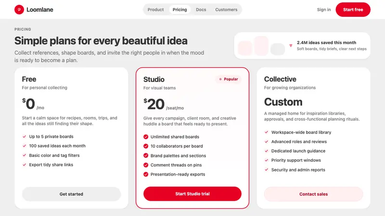
Task: Click Get started on the Free plan
Action: [71, 194]
